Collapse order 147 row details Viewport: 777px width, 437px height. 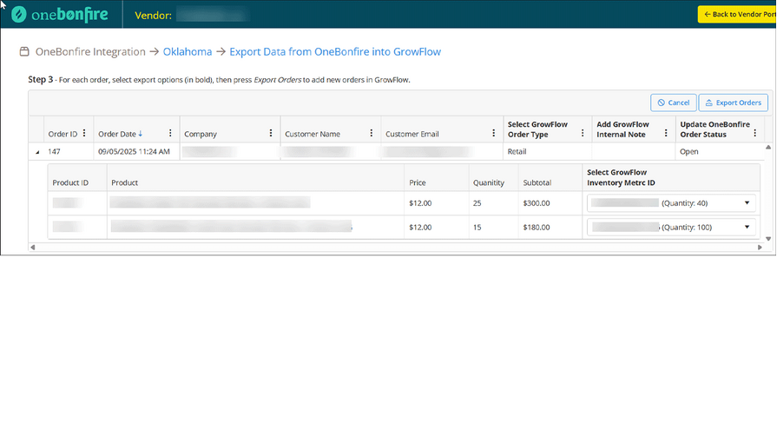(36, 151)
